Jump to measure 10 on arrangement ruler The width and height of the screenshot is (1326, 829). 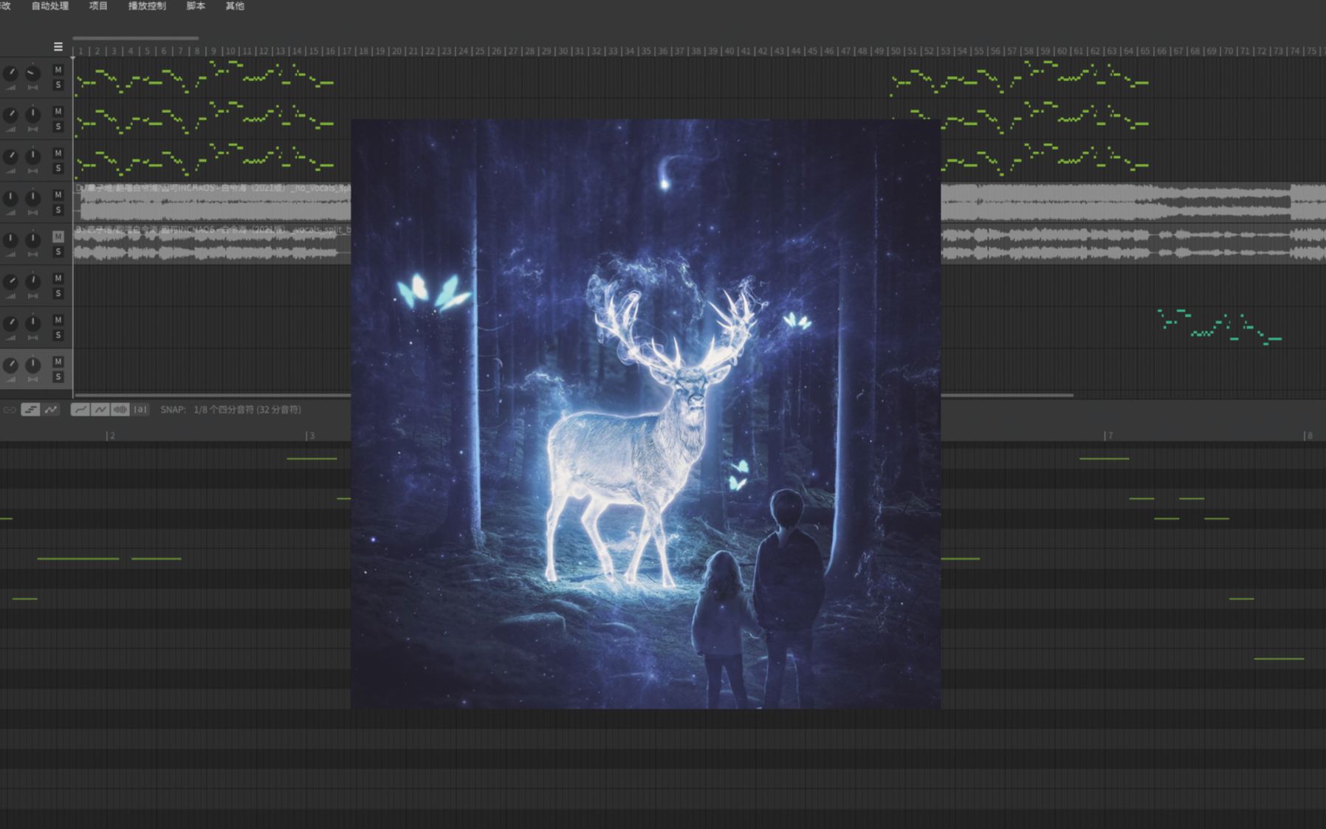click(230, 51)
